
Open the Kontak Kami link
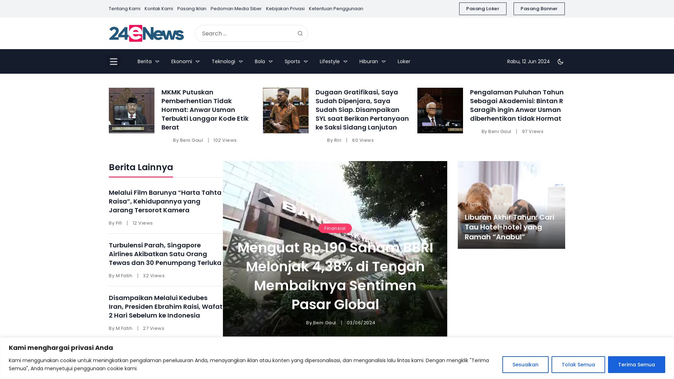coord(159,9)
